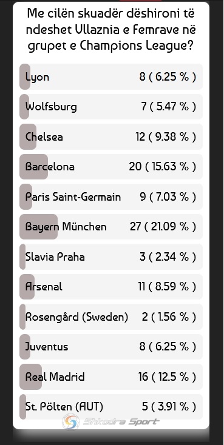The image size is (224, 445).
Task: Click the Real Madrid poll option
Action: 111,377
